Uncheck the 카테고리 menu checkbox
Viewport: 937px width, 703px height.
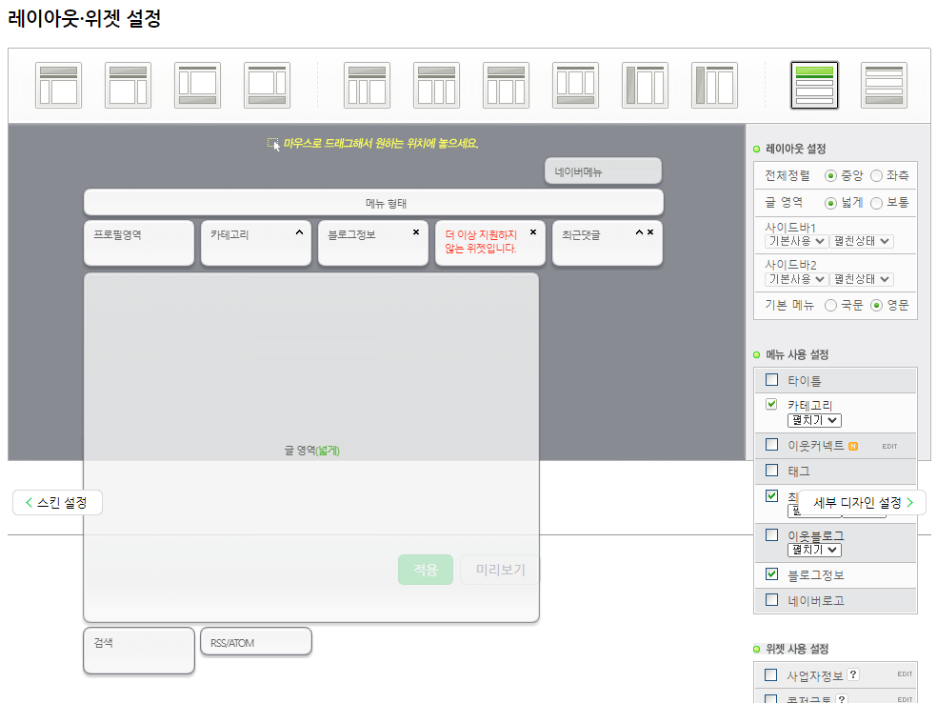click(x=771, y=404)
